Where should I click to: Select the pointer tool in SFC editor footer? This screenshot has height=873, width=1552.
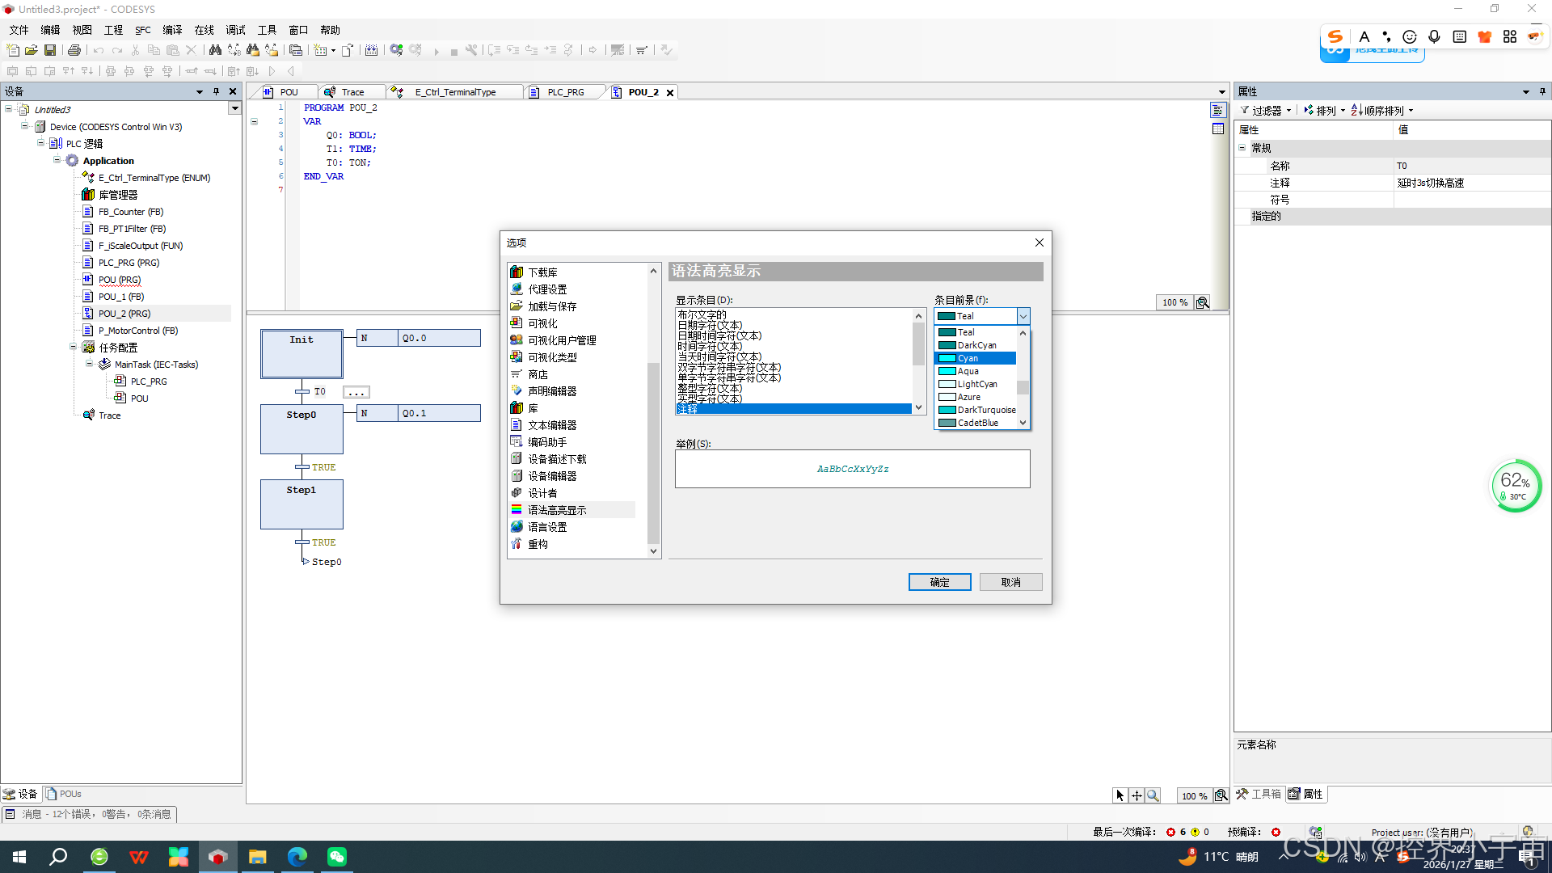click(x=1120, y=795)
